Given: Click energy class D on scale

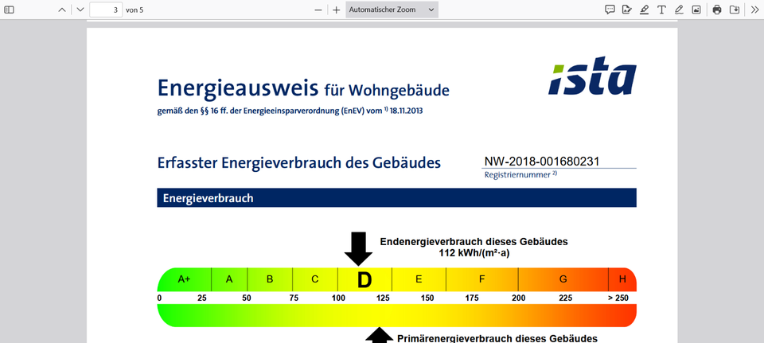Looking at the screenshot, I should click(x=364, y=279).
